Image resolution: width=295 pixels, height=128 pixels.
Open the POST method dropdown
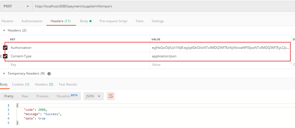(x=16, y=6)
